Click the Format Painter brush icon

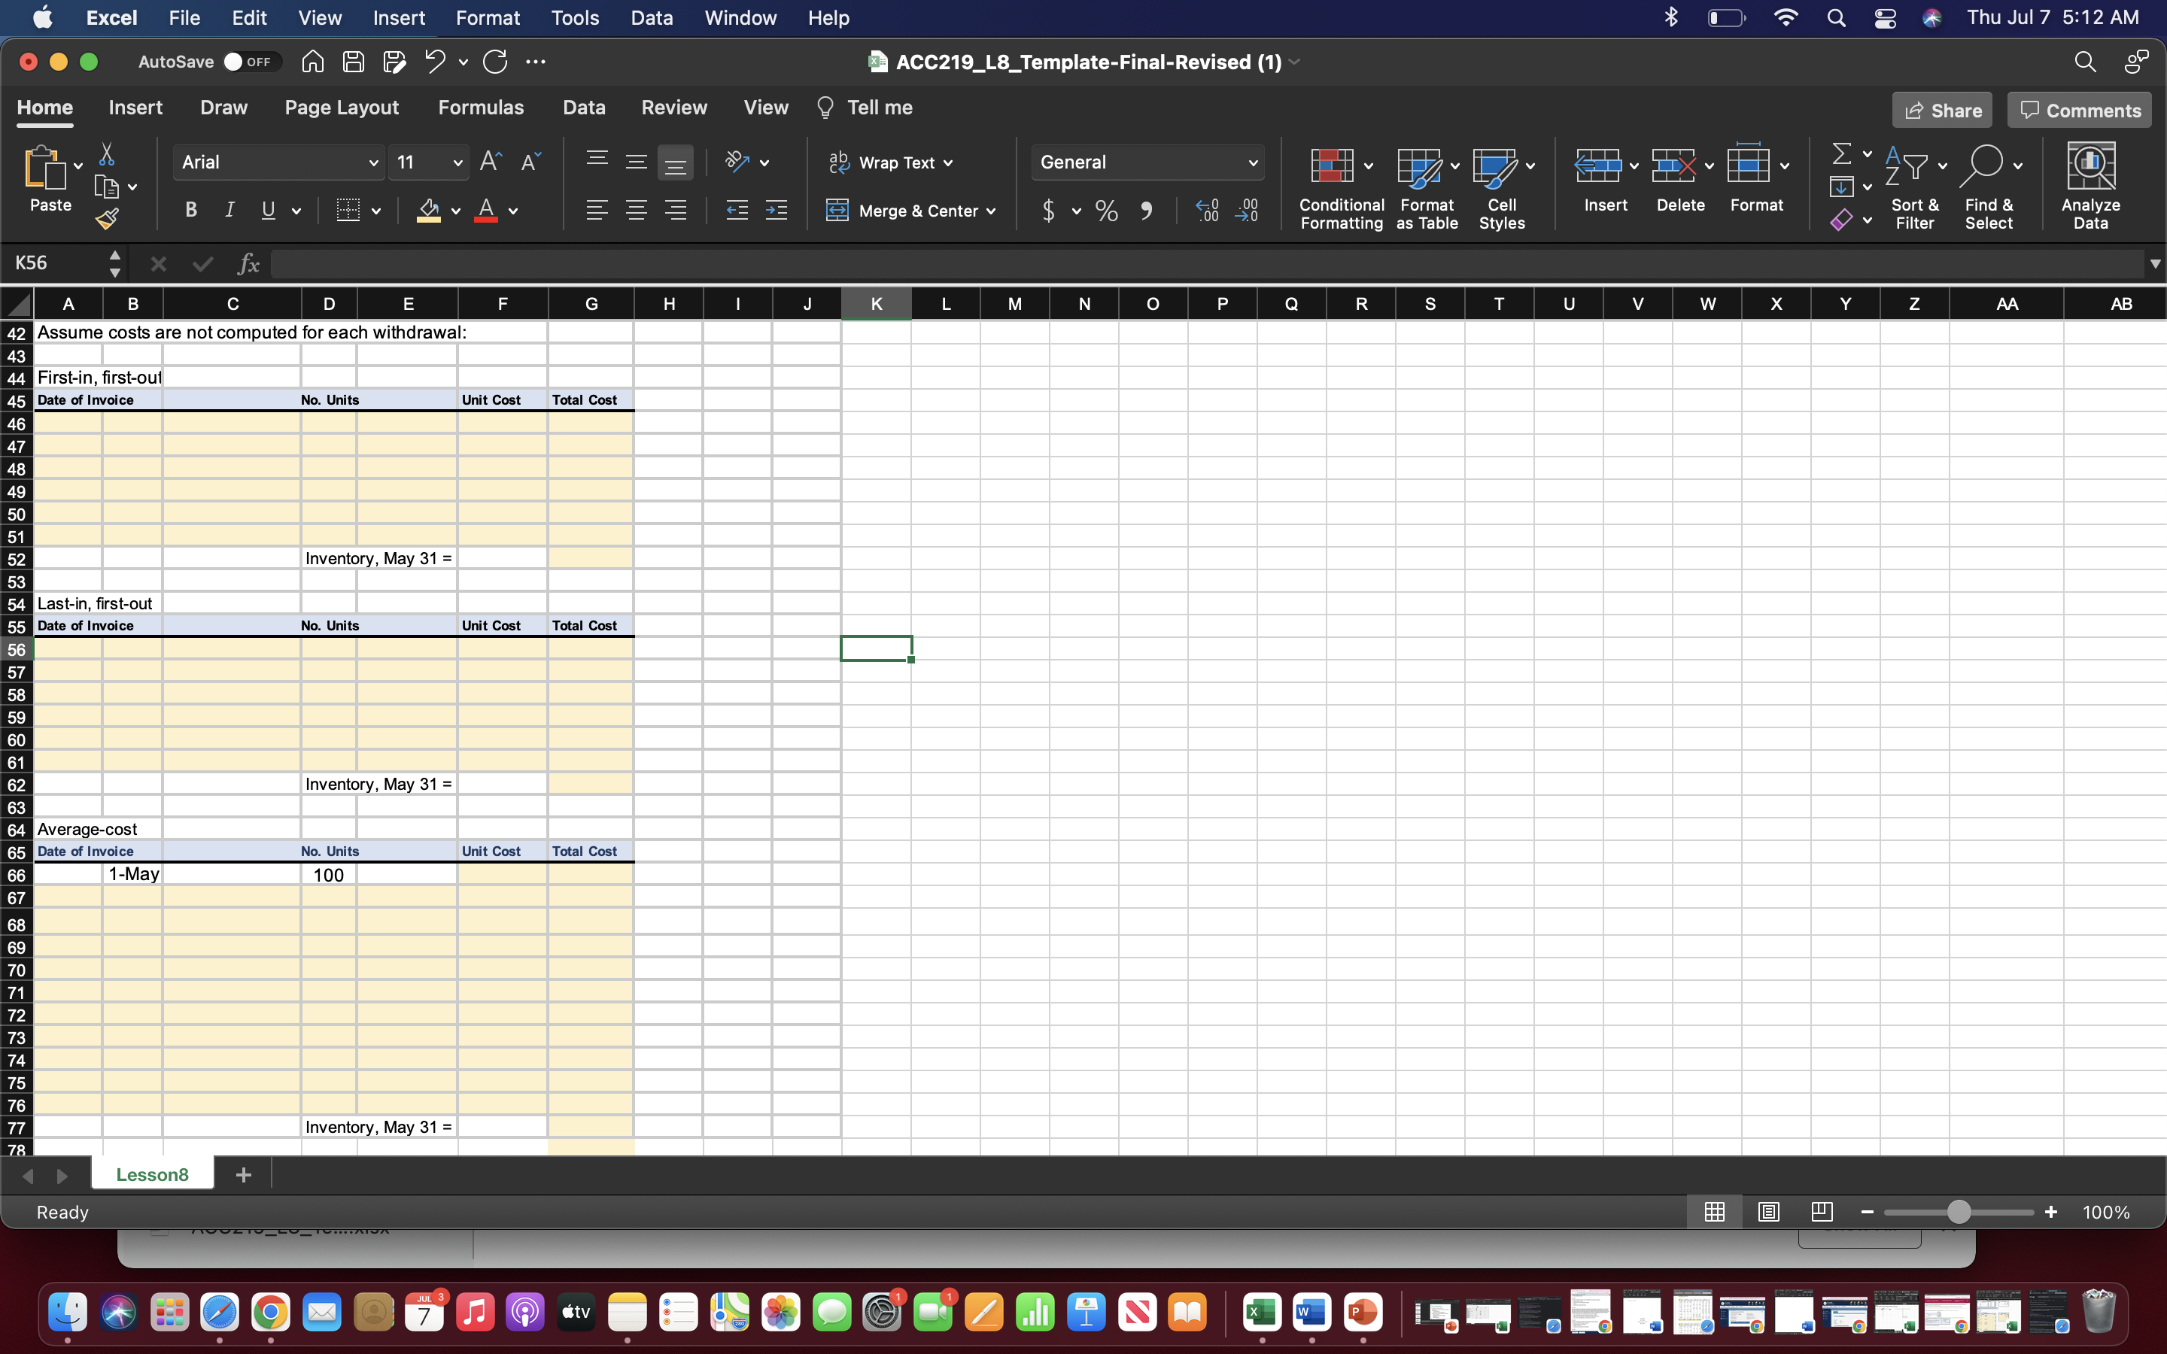[108, 218]
